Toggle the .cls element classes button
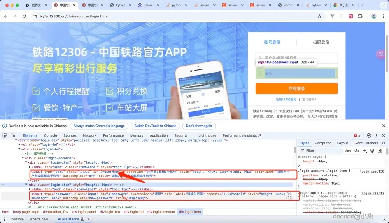This screenshot has height=223, width=389. [x=356, y=150]
